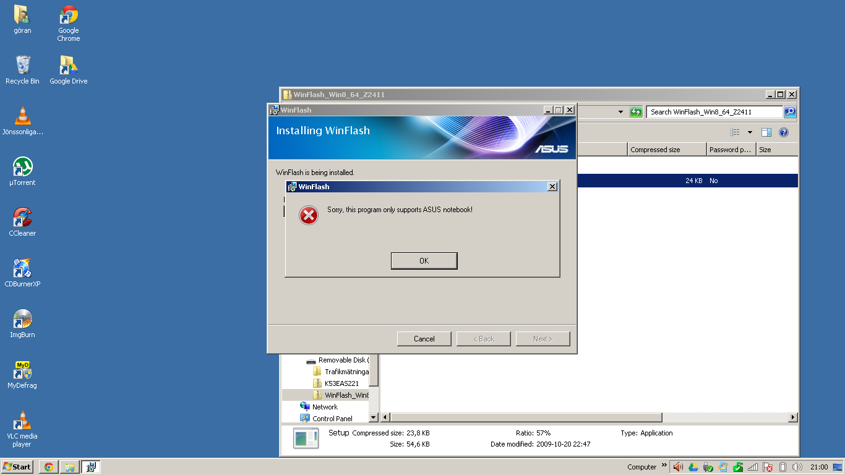This screenshot has height=475, width=845.
Task: Select the Jönssonliga VLC file icon
Action: coord(22,121)
